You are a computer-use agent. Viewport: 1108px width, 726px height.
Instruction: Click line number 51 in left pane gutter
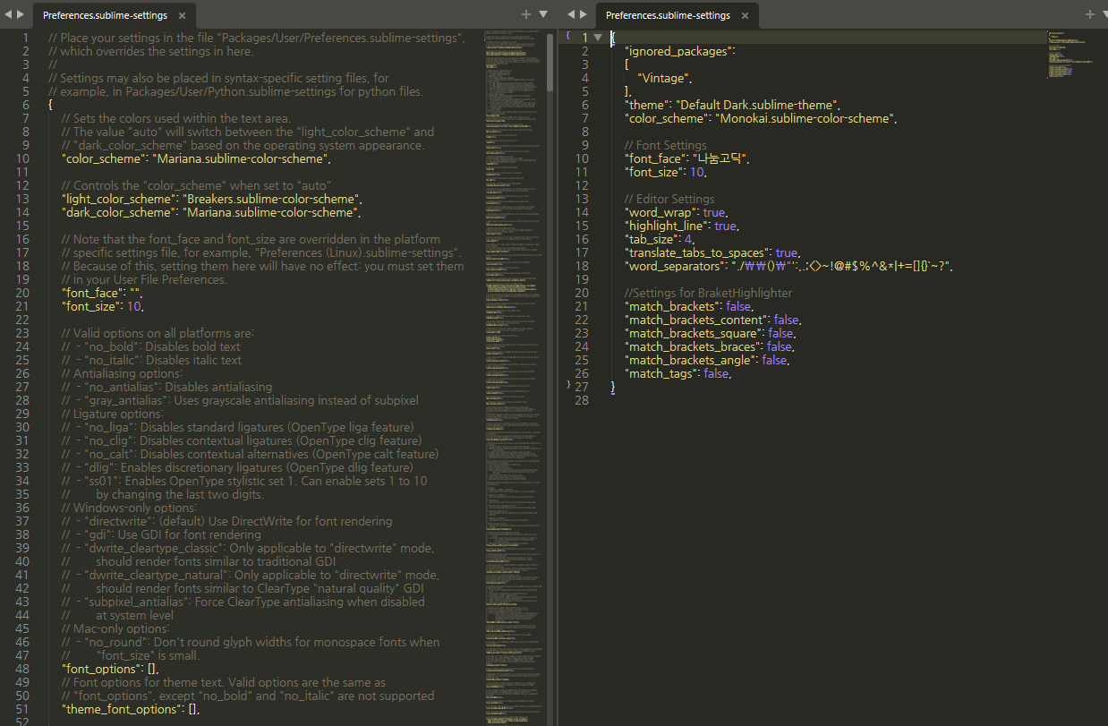click(22, 709)
